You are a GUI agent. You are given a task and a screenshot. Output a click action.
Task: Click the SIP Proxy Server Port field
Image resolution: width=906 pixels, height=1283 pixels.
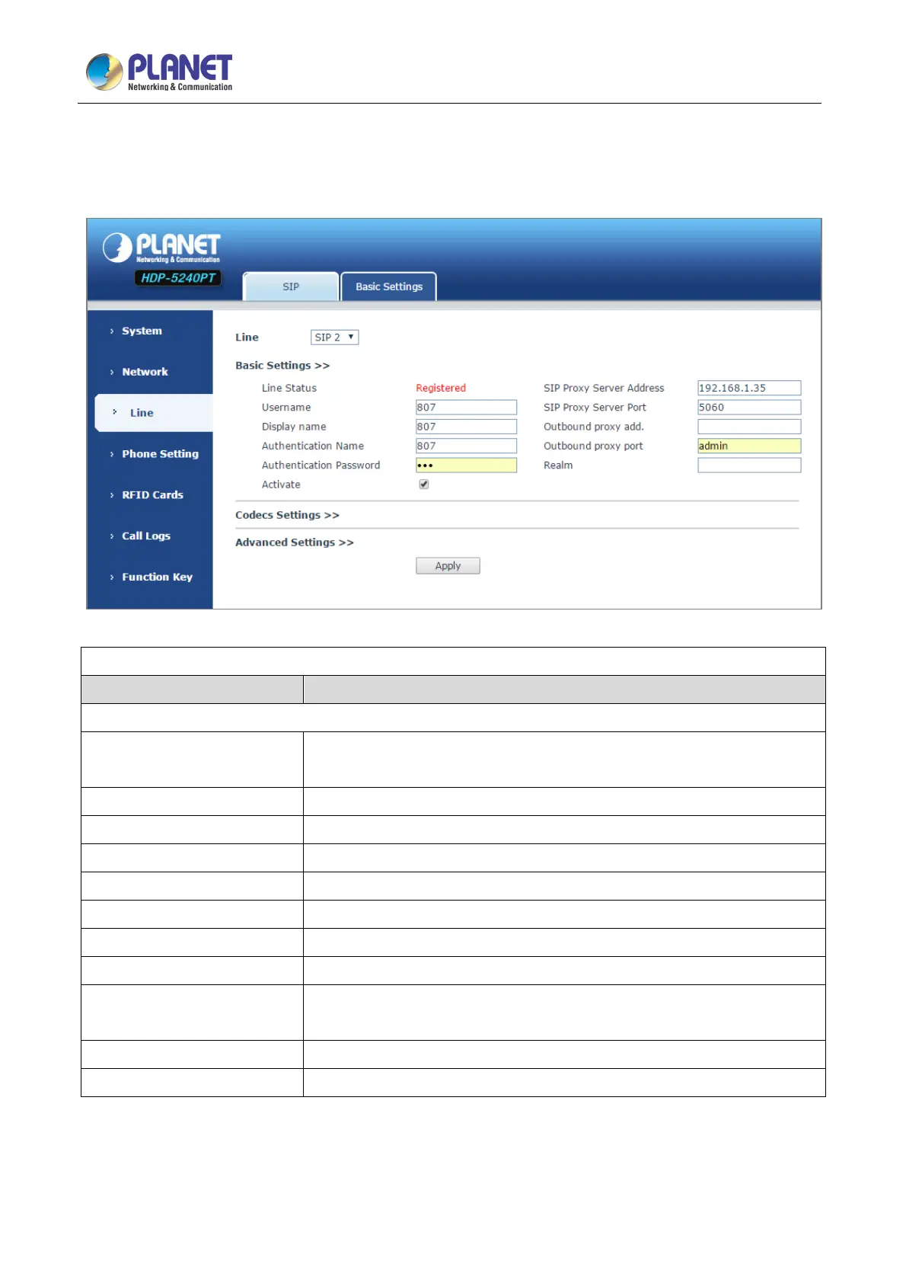[x=749, y=408]
